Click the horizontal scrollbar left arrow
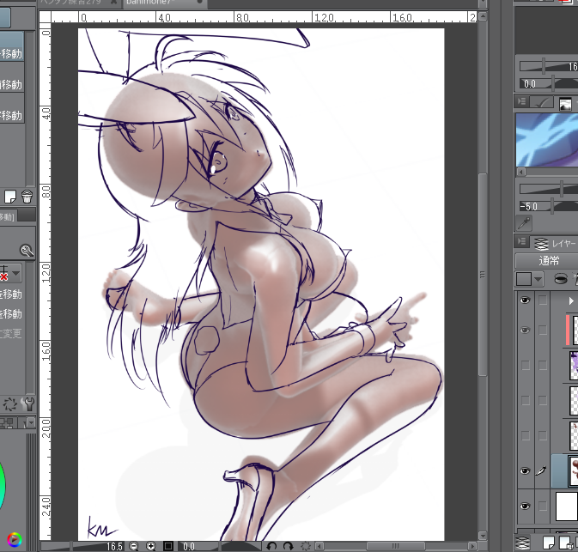Image resolution: width=578 pixels, height=552 pixels. point(319,546)
